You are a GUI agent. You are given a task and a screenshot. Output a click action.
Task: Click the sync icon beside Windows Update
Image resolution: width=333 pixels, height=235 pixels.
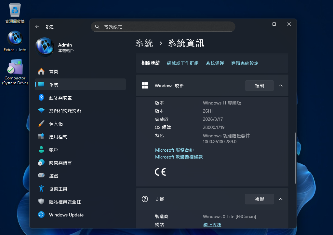click(x=41, y=214)
